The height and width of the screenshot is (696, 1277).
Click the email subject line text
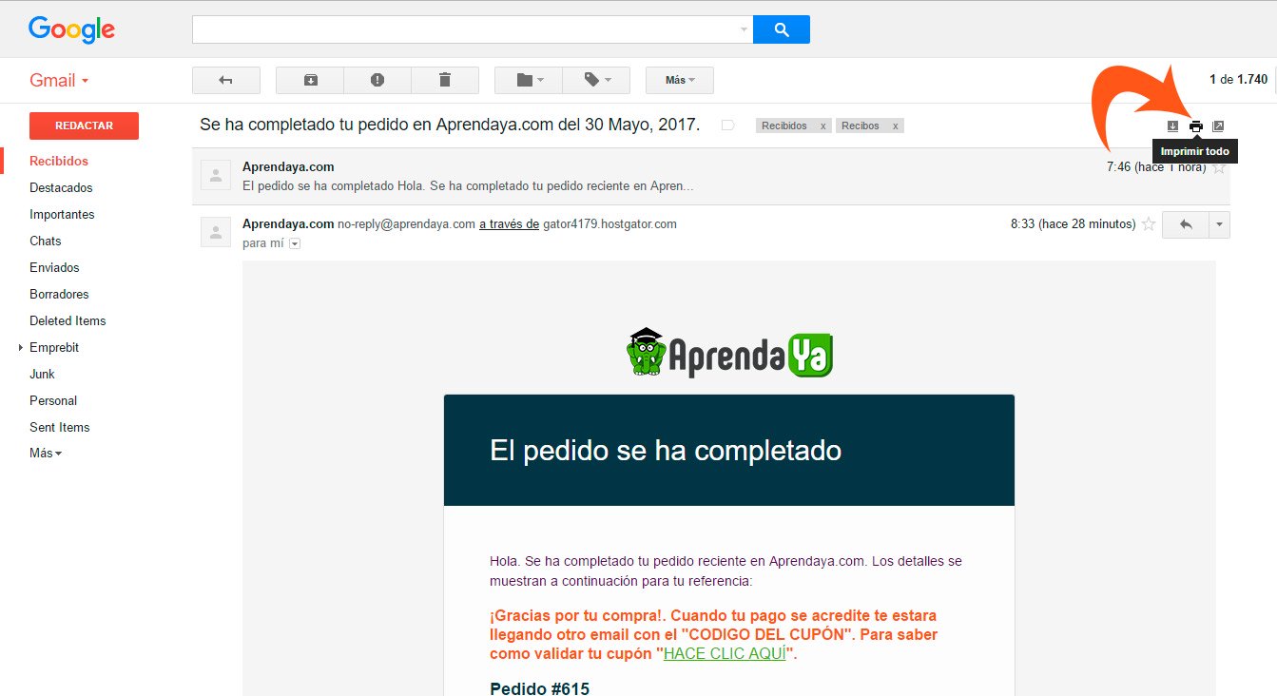[450, 125]
